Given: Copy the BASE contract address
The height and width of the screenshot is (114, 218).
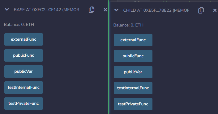Looking at the screenshot, I should point(92,10).
